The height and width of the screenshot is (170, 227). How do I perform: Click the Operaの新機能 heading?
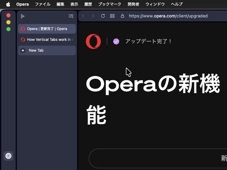(x=153, y=99)
